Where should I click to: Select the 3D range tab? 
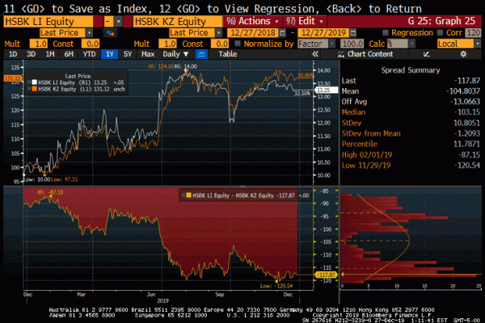click(31, 54)
